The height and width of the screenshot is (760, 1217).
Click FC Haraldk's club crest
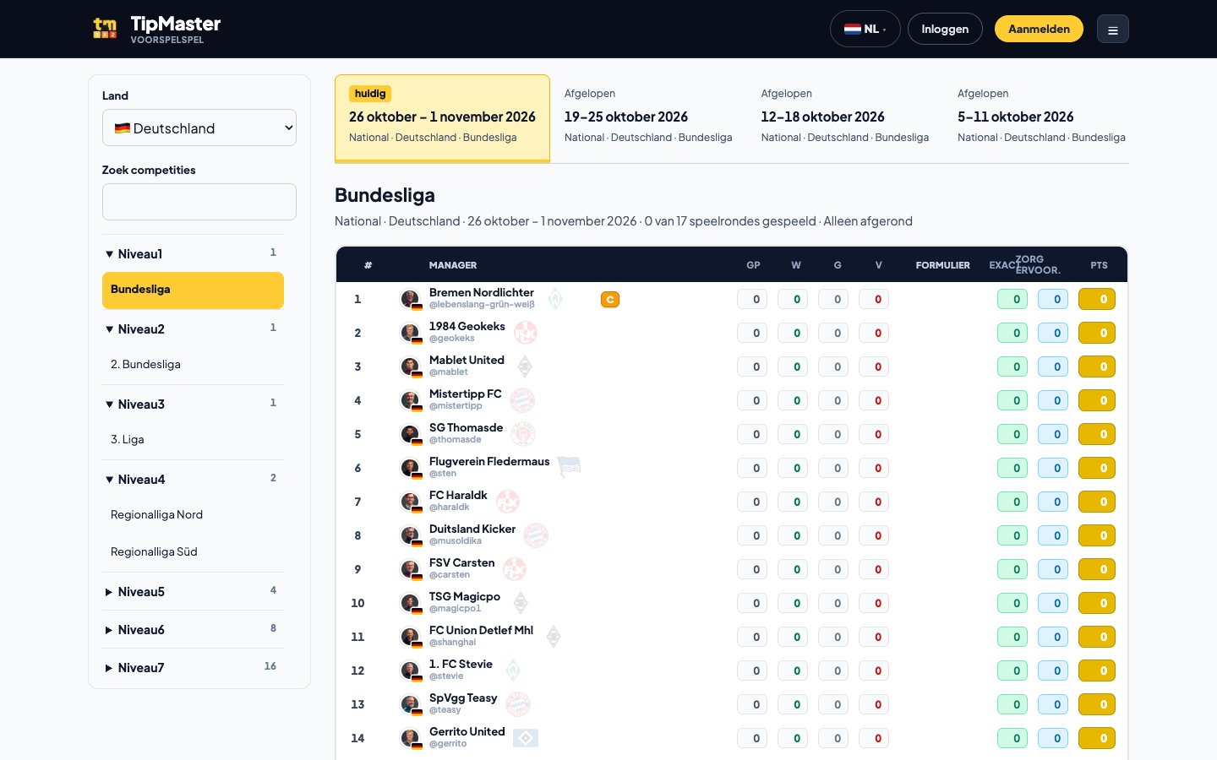coord(508,501)
